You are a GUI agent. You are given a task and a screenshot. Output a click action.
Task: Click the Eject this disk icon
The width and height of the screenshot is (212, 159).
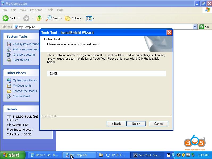click(x=9, y=60)
